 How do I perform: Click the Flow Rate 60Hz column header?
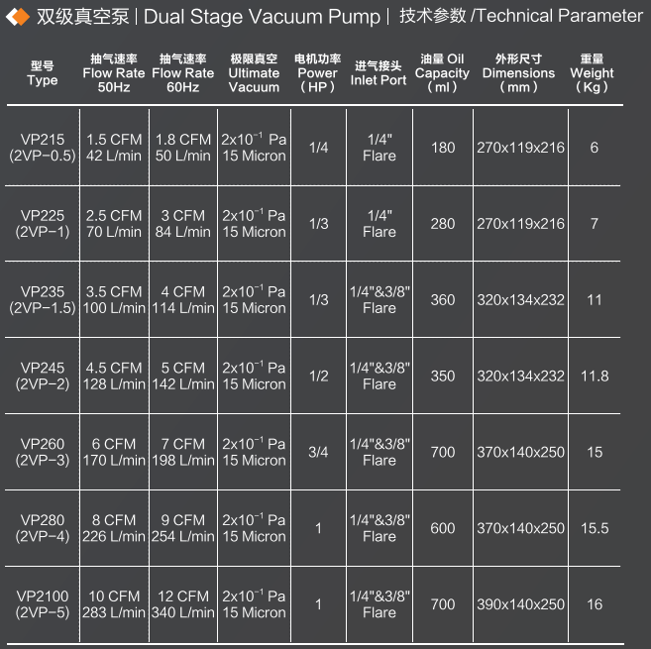pyautogui.click(x=183, y=73)
